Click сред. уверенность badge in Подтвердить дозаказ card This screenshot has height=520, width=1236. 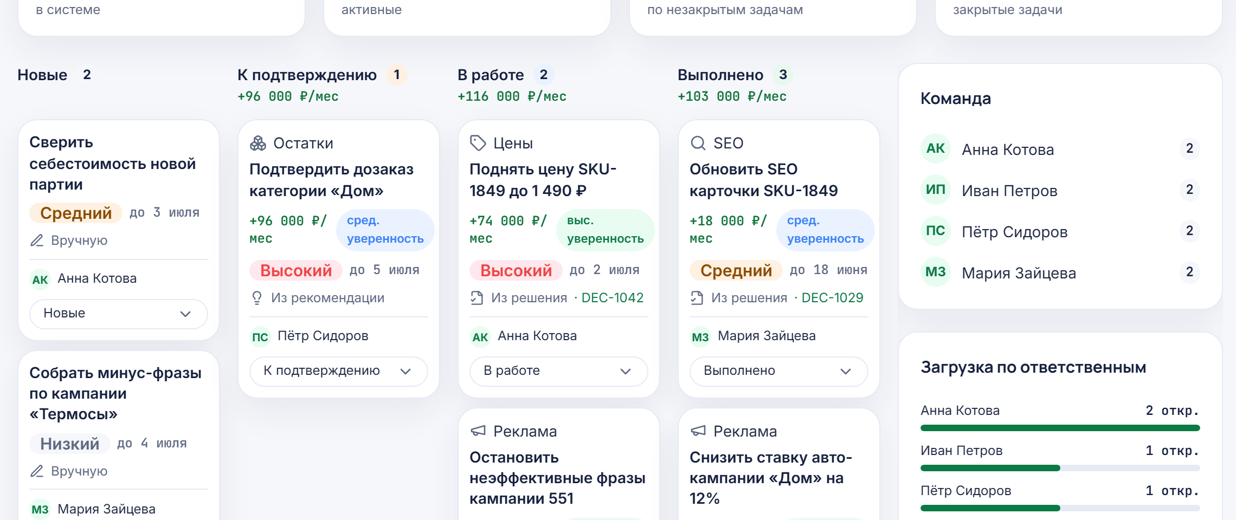[385, 230]
